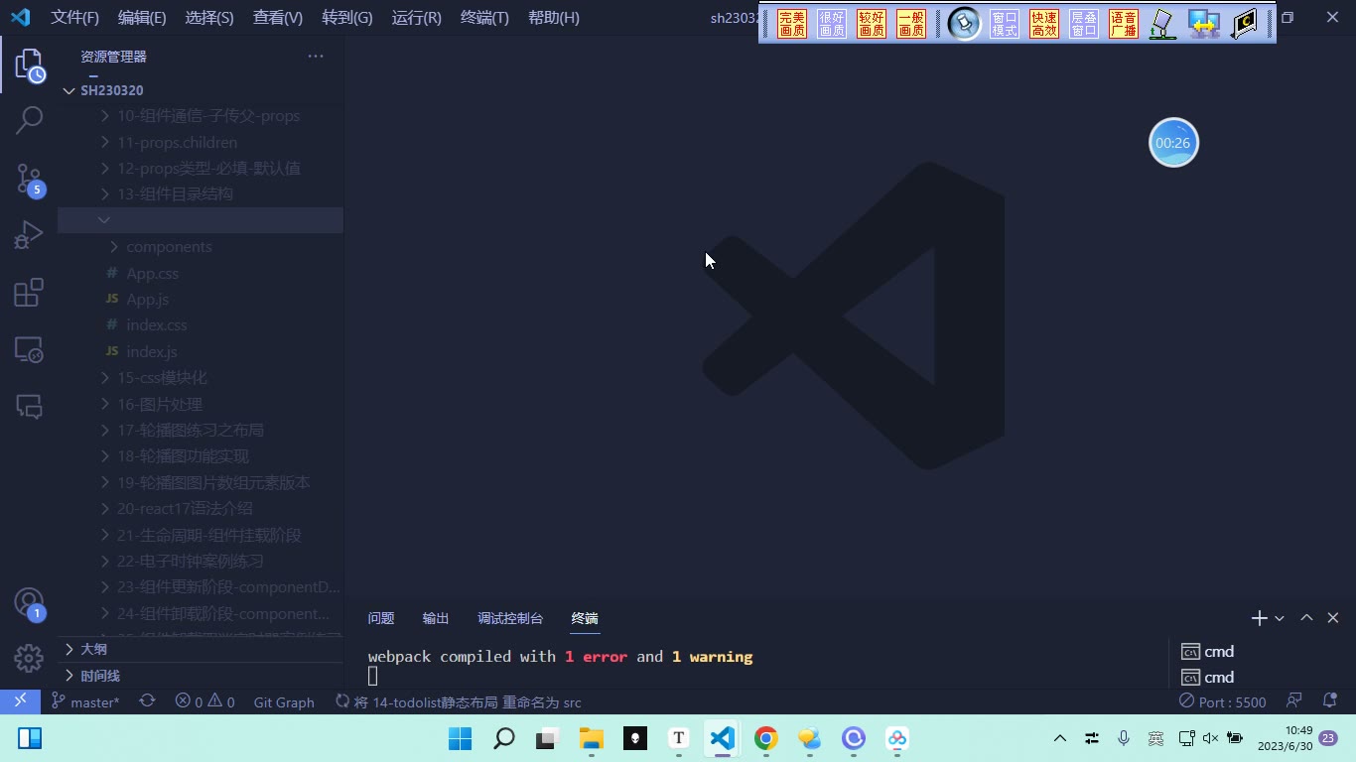
Task: Switch to the 问题 panel tab
Action: pyautogui.click(x=381, y=618)
